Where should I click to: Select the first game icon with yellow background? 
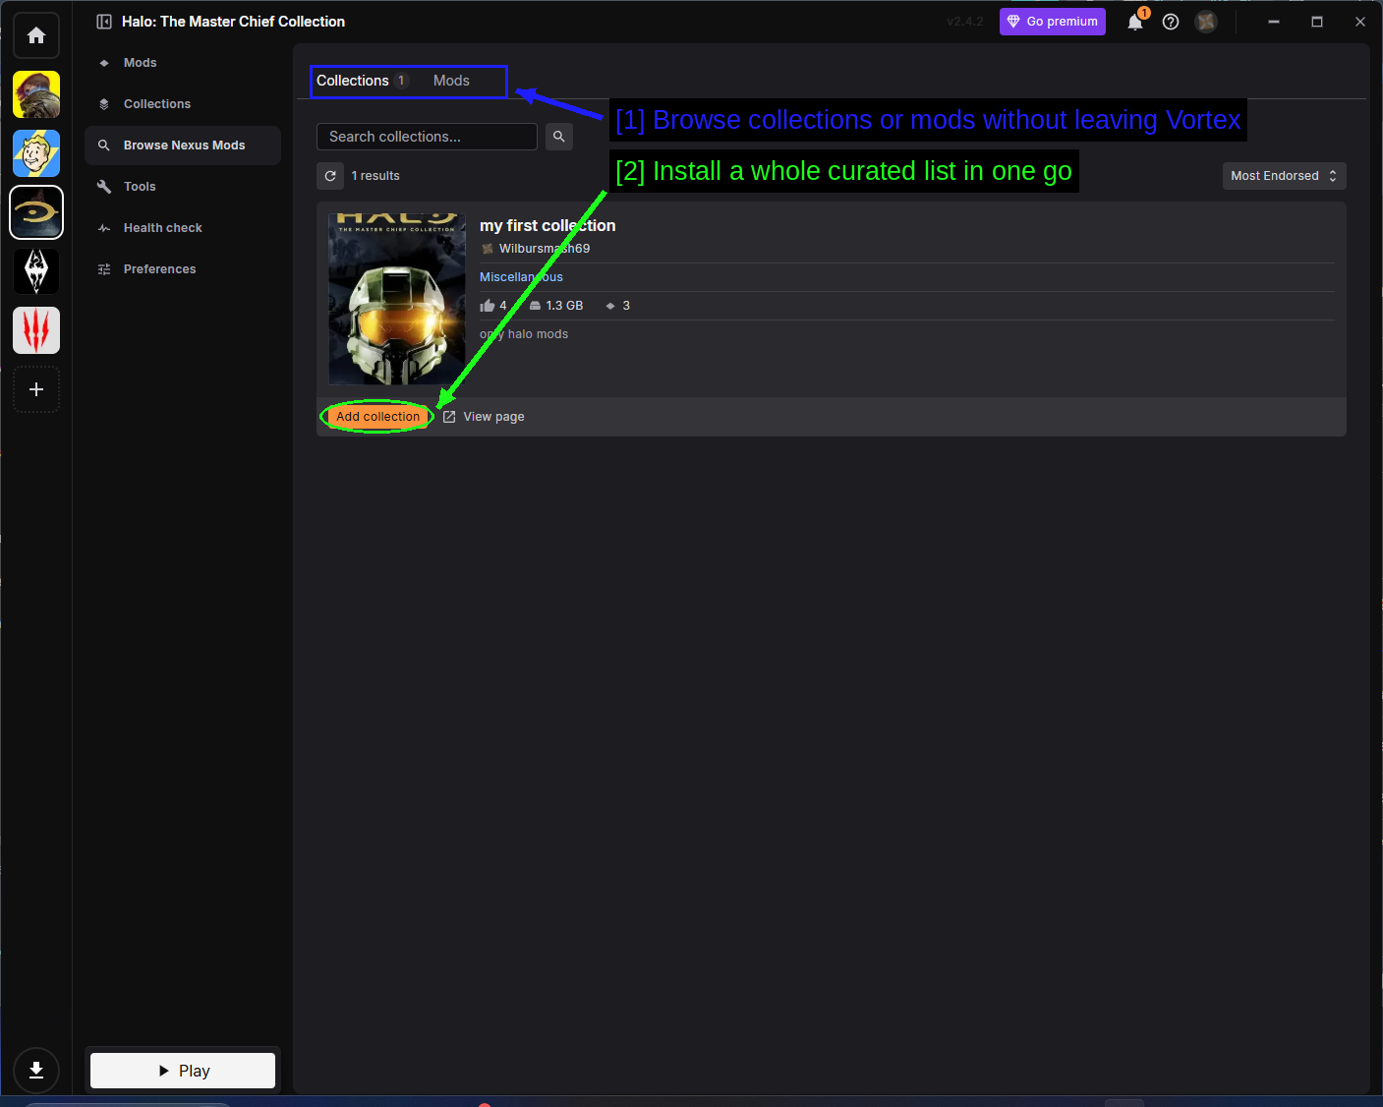tap(36, 94)
